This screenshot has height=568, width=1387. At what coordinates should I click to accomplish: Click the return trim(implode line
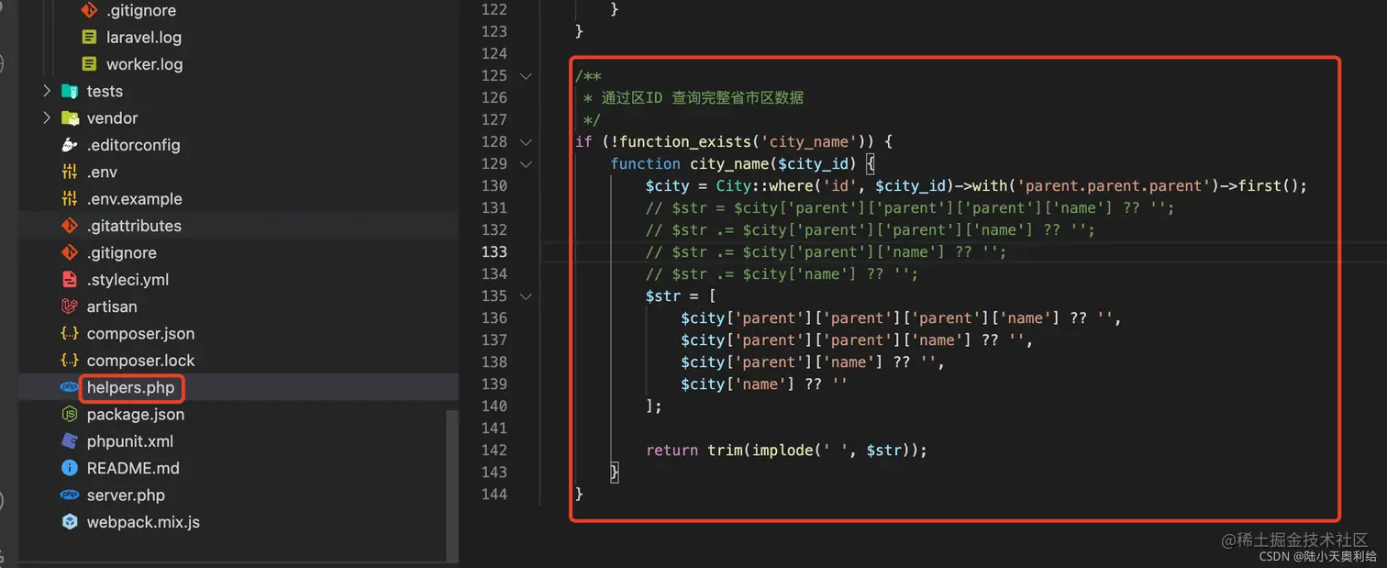[x=786, y=450]
